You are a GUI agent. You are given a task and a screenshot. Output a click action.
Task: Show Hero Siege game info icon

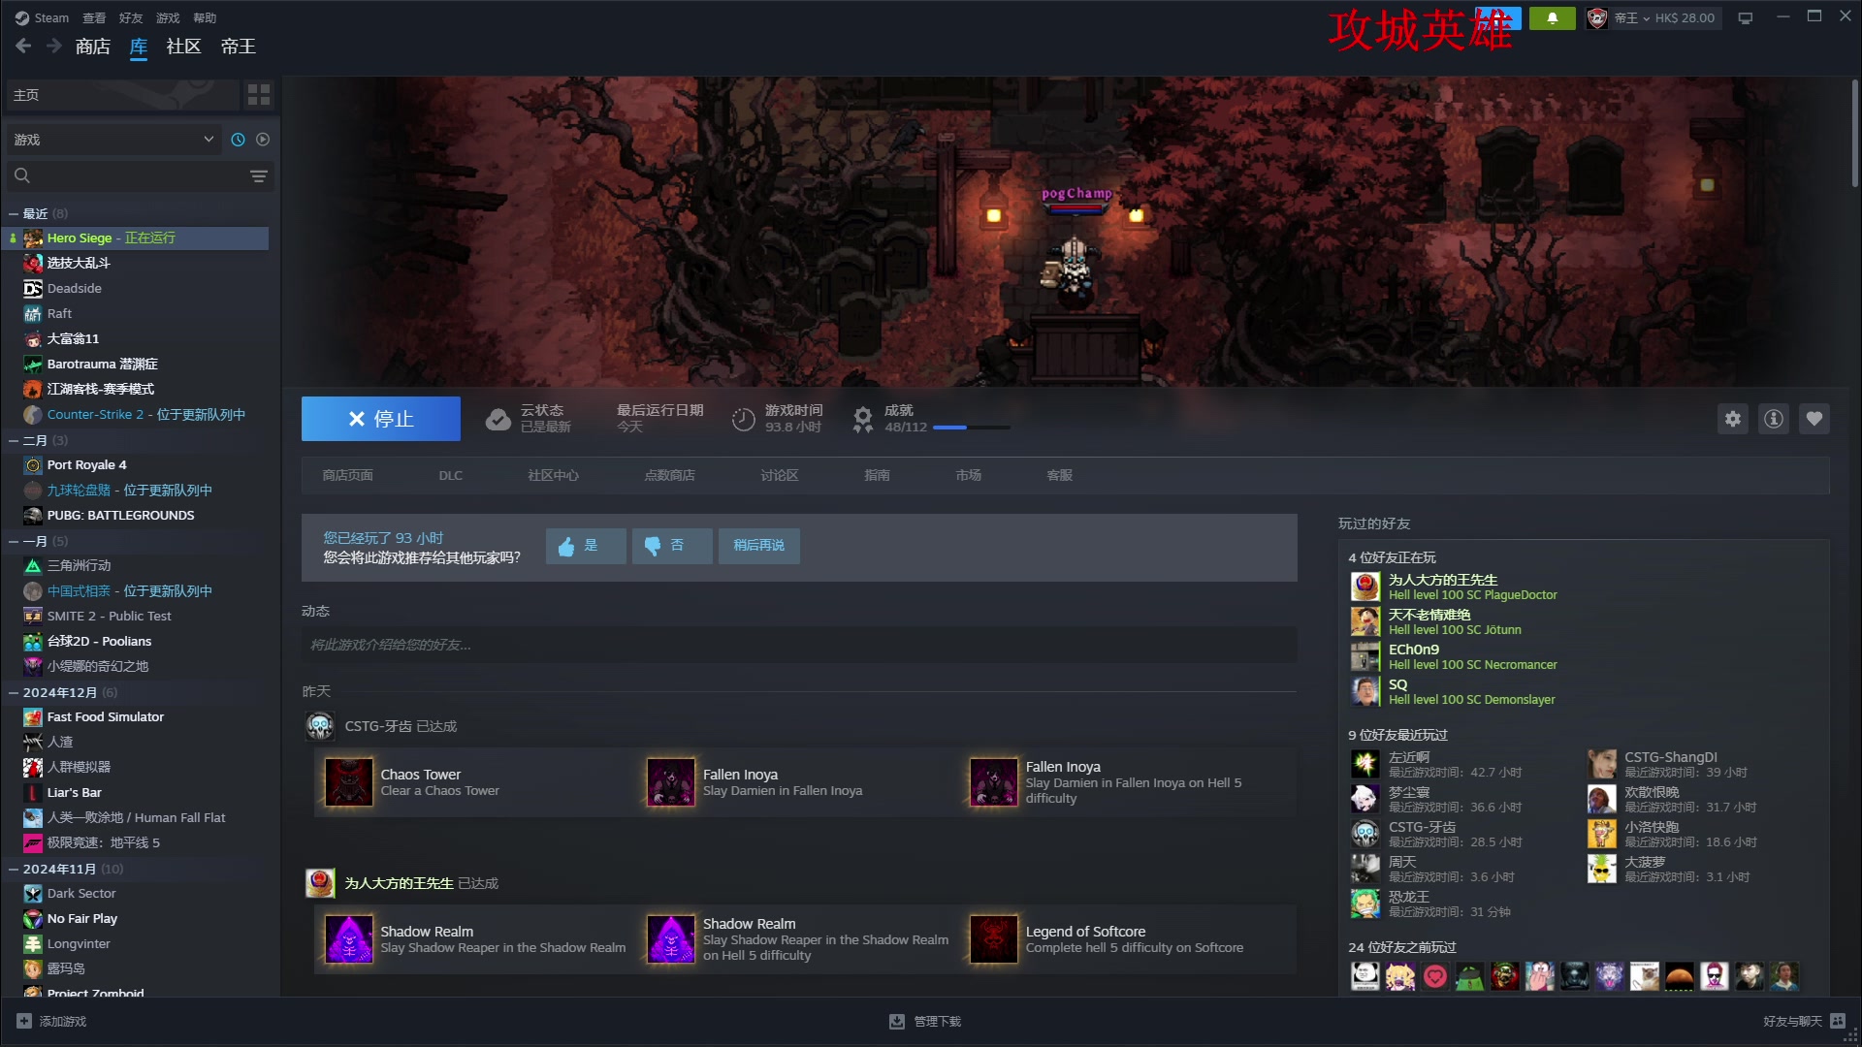(x=1774, y=419)
